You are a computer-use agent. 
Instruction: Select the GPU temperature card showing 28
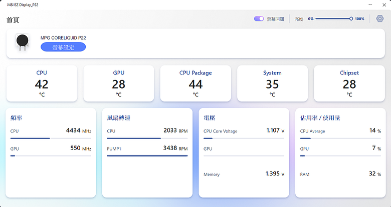tap(119, 83)
